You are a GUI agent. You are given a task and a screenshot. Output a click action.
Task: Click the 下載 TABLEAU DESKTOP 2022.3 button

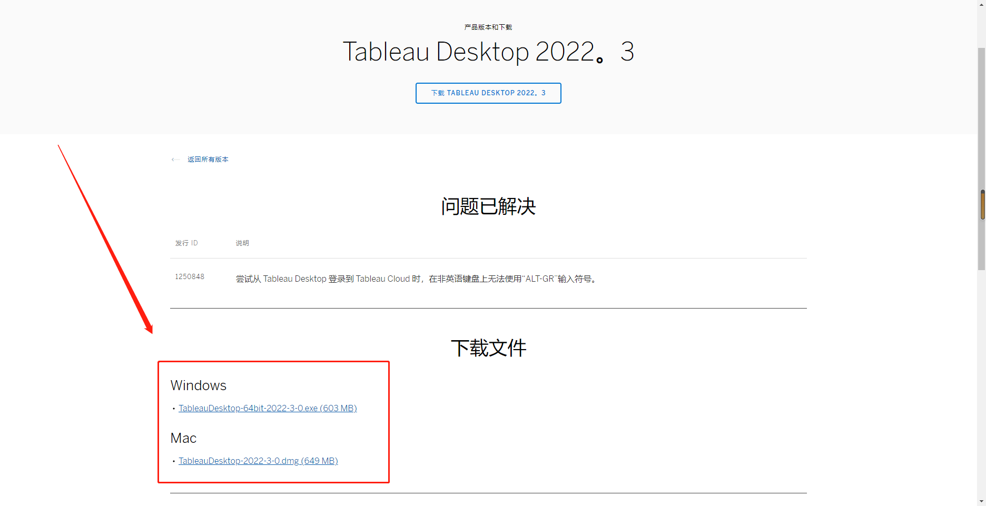pyautogui.click(x=488, y=93)
